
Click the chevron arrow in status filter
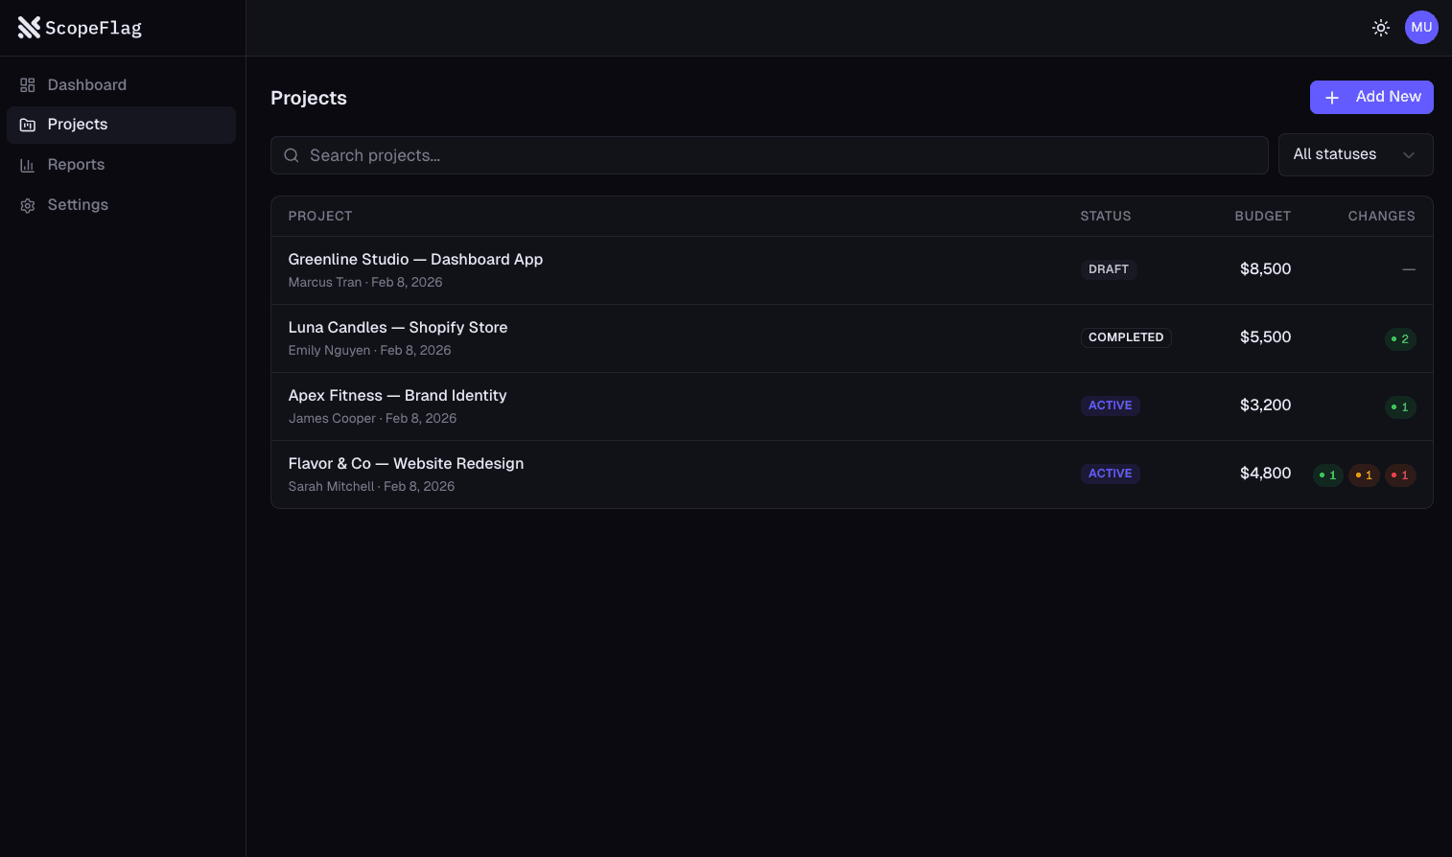click(x=1408, y=155)
